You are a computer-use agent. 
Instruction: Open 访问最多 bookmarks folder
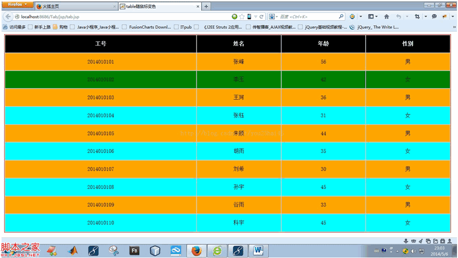[14, 27]
